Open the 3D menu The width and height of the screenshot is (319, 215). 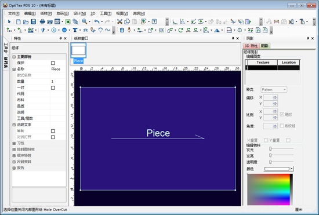[93, 13]
